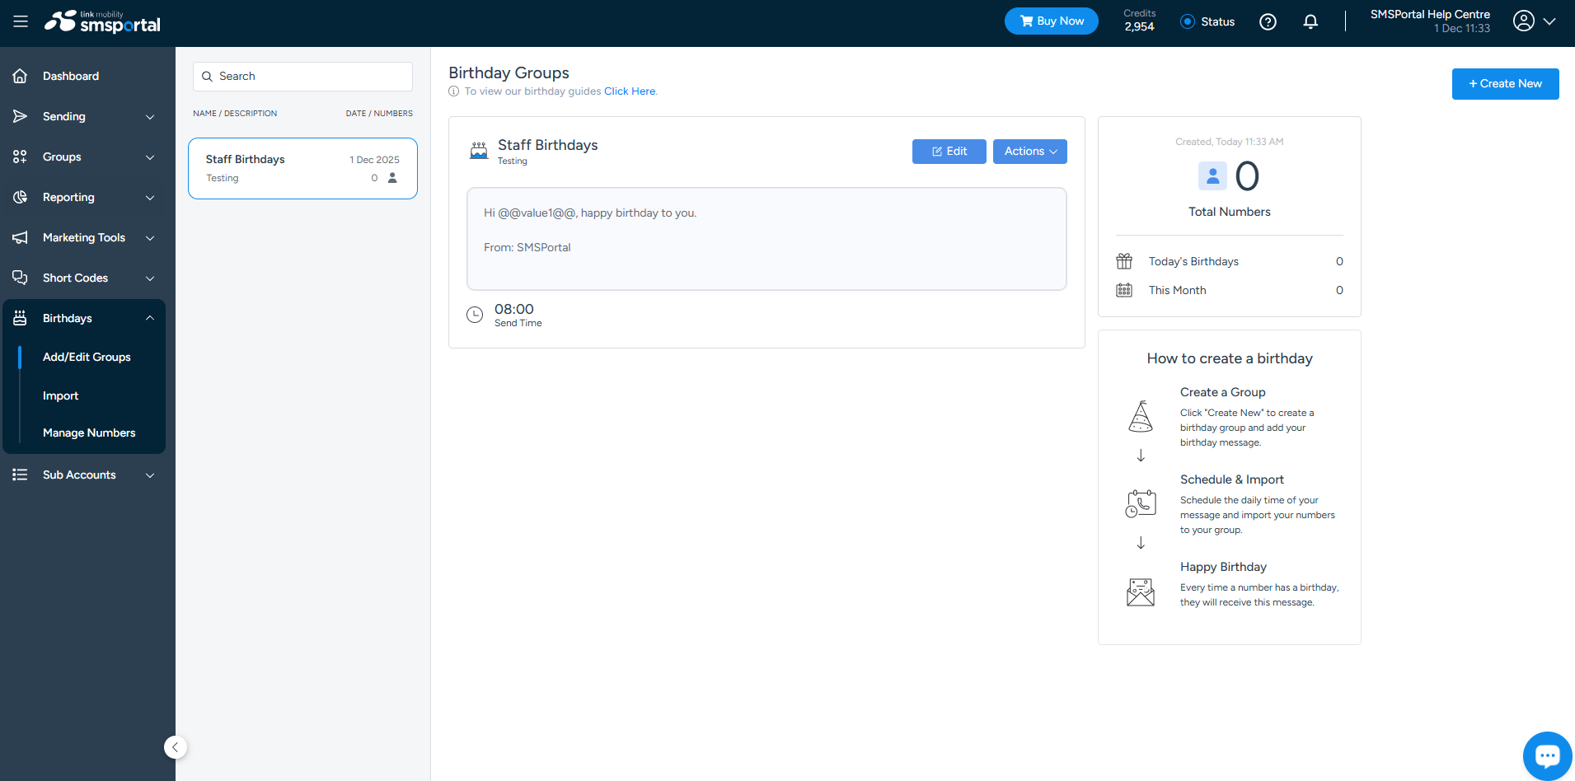Click the 08:00 send time value
The width and height of the screenshot is (1575, 781).
[x=514, y=309]
